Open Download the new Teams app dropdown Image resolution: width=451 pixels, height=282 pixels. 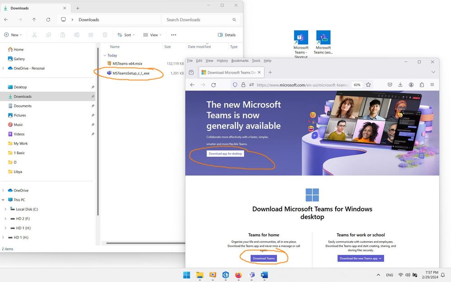361,258
